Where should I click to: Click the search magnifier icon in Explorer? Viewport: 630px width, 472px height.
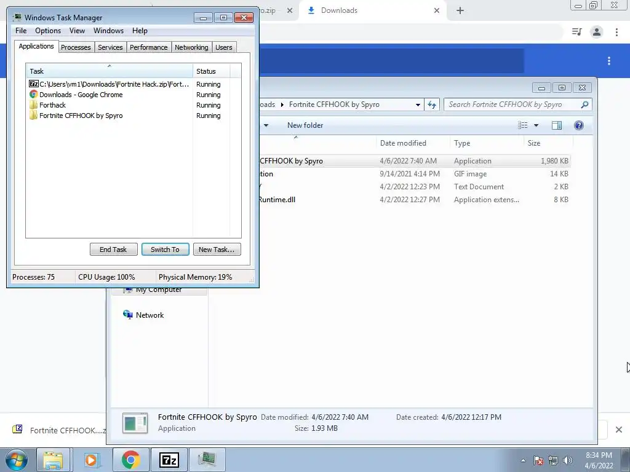tap(585, 104)
